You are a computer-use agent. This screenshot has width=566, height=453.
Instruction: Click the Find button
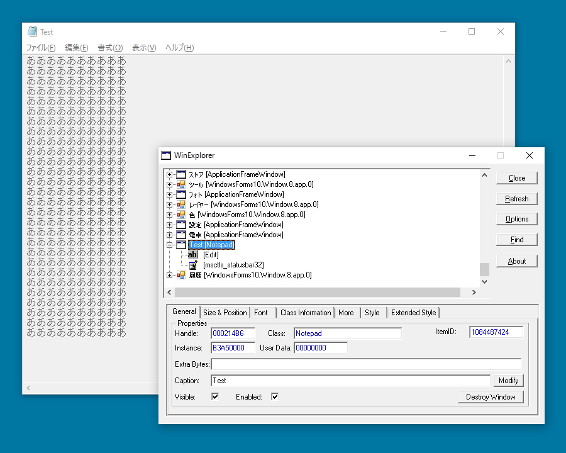517,240
